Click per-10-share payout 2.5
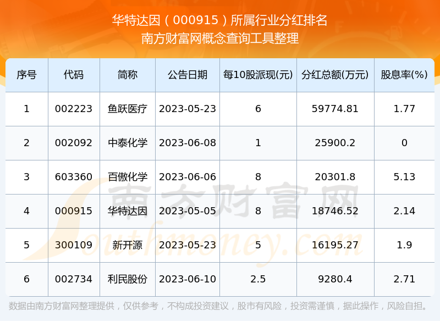 click(x=258, y=279)
